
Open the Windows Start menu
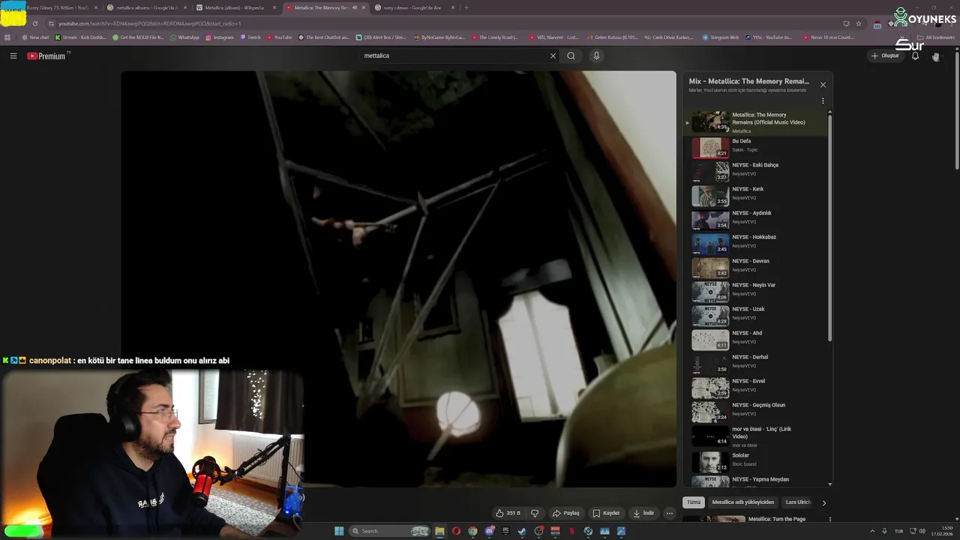click(x=339, y=531)
